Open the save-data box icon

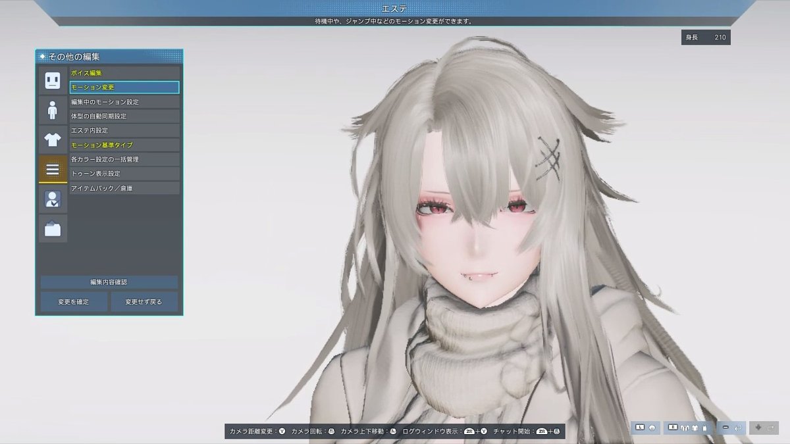pos(53,228)
